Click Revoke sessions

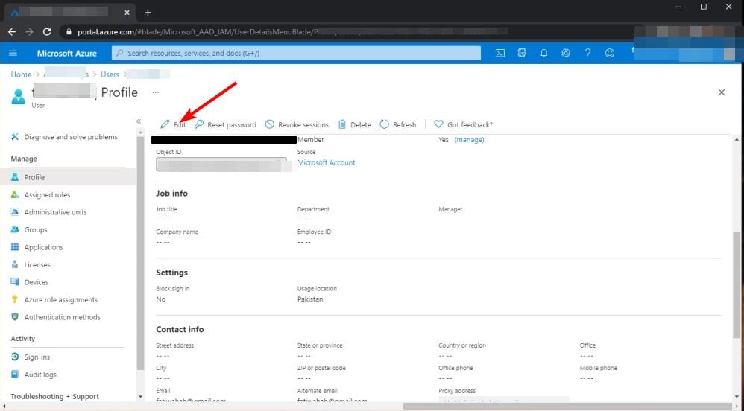(x=297, y=124)
